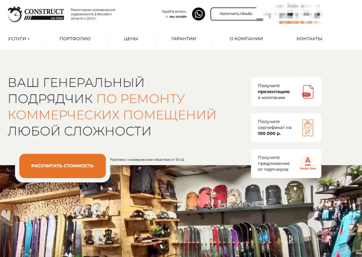
Task: Open the ГАРАНТИИ section
Action: pyautogui.click(x=184, y=39)
